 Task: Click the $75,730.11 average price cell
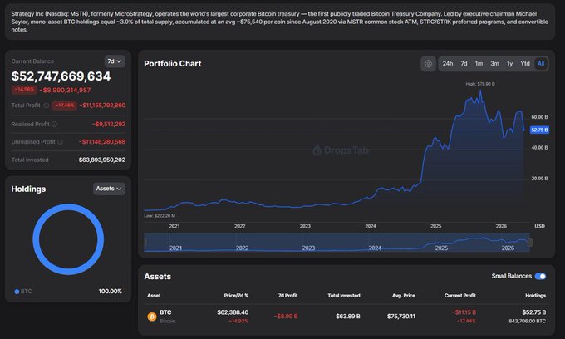(401, 317)
